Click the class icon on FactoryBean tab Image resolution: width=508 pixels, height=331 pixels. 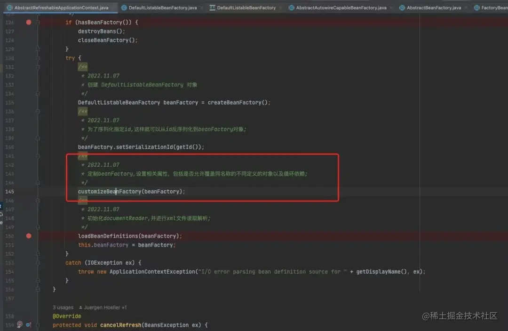pyautogui.click(x=476, y=8)
